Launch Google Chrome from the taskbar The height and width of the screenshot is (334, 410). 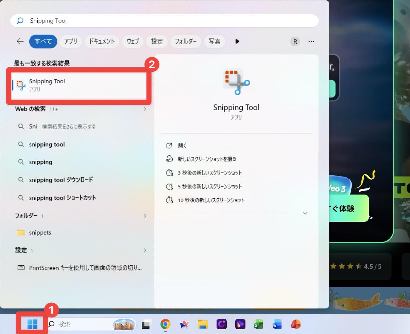click(x=166, y=324)
